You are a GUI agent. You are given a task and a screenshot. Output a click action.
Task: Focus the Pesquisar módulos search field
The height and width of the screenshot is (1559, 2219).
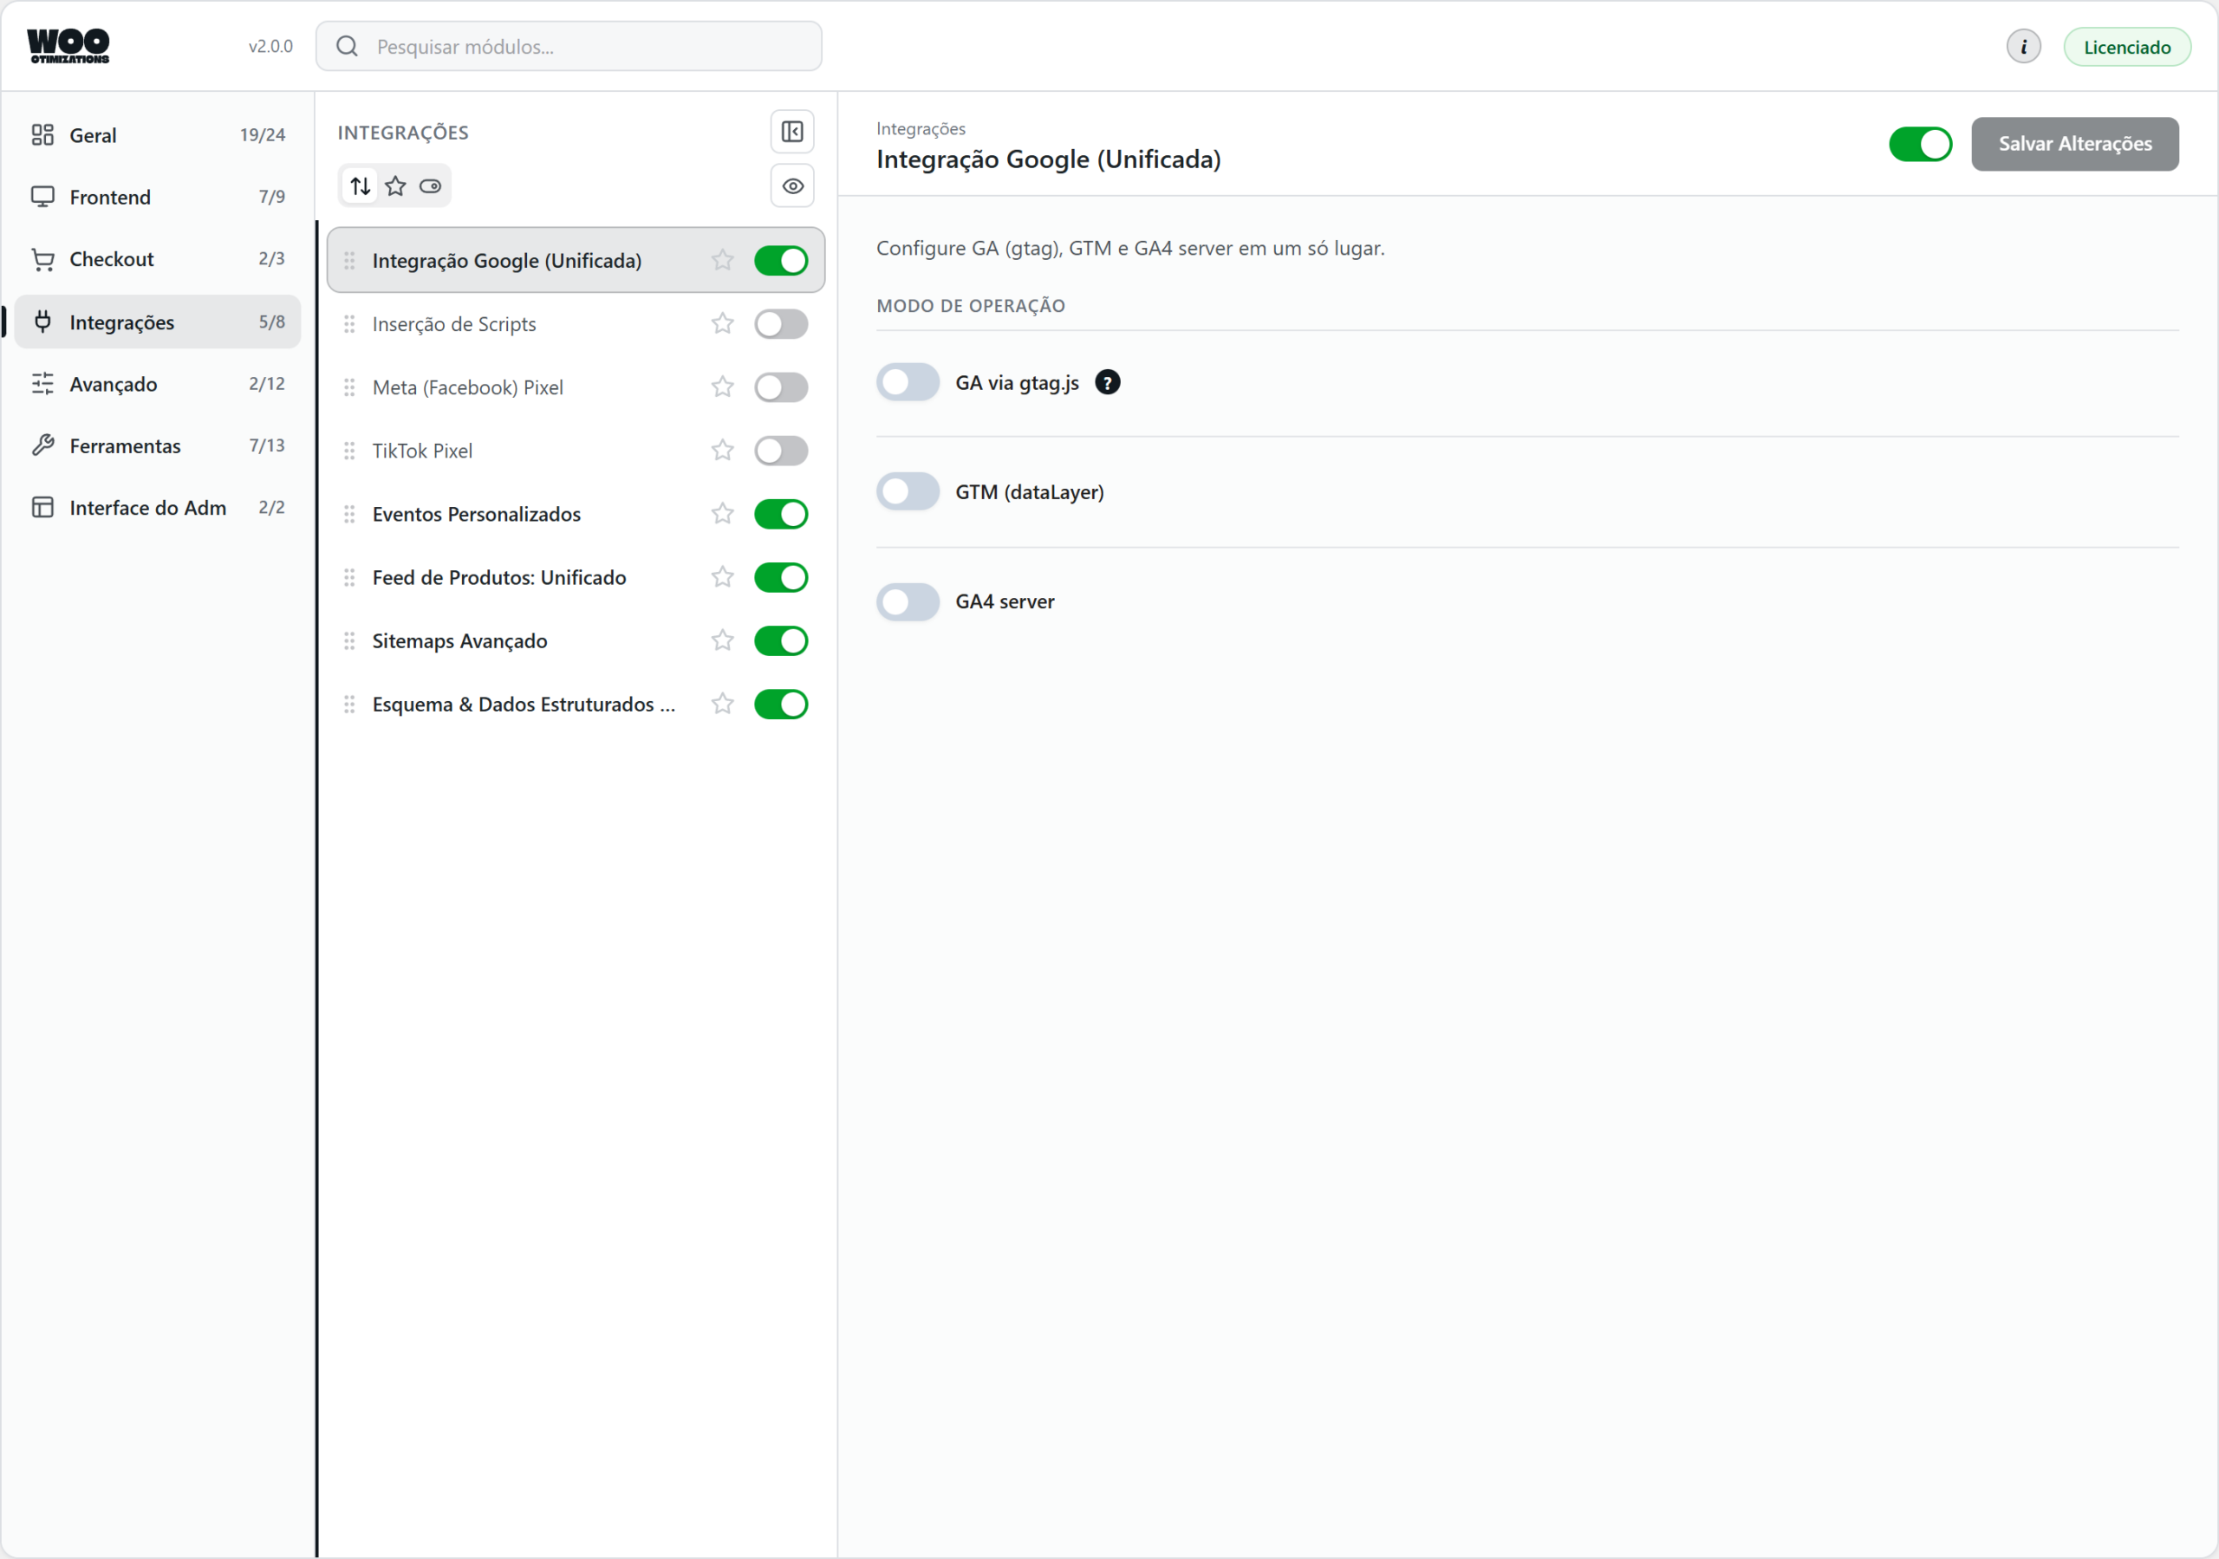(569, 47)
